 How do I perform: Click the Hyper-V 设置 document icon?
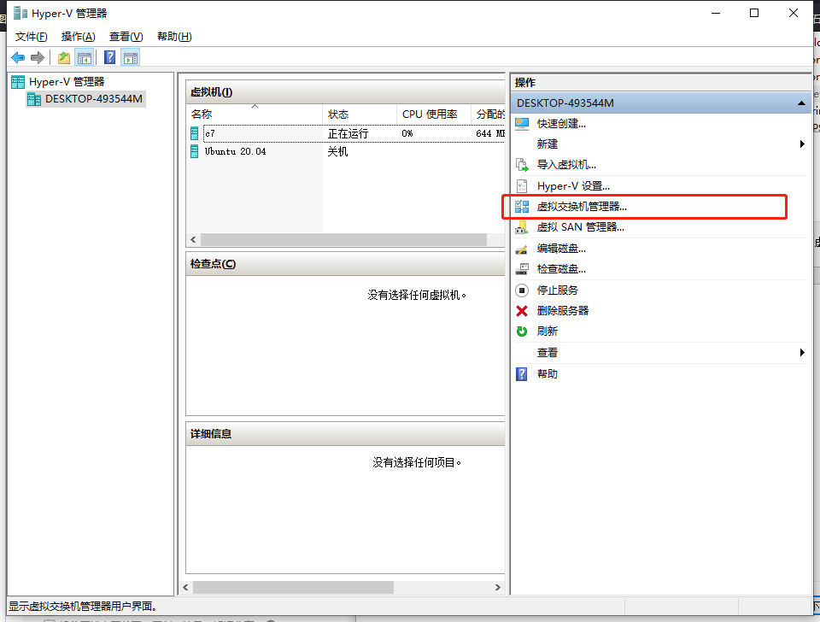[x=522, y=186]
